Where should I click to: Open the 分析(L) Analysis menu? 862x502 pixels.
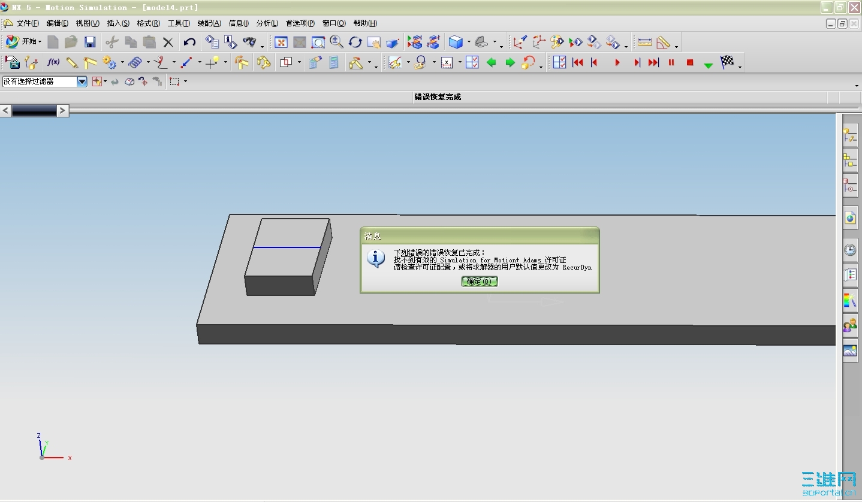[x=267, y=23]
